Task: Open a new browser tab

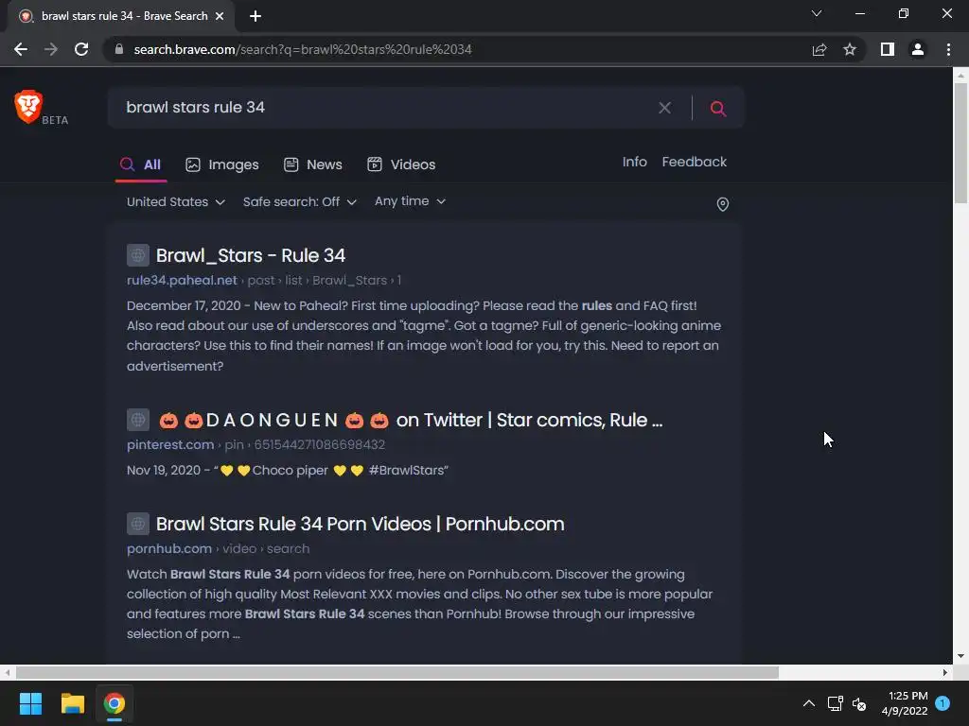Action: tap(255, 16)
